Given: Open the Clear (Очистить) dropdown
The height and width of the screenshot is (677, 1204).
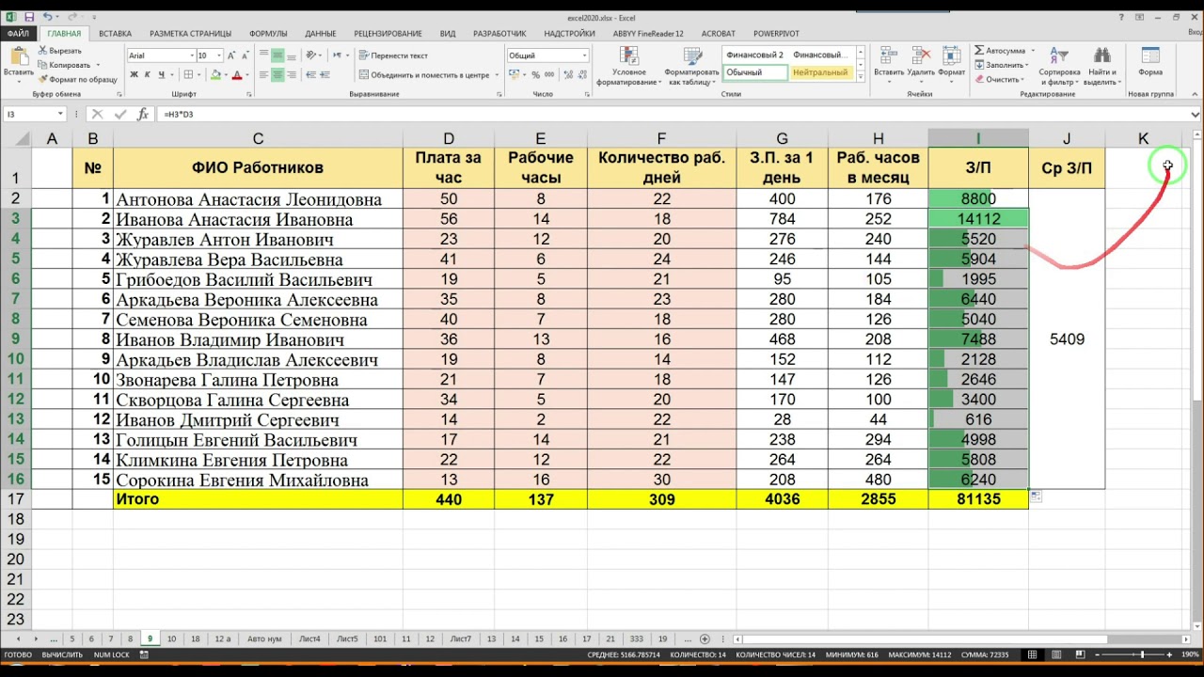Looking at the screenshot, I should [x=1000, y=79].
